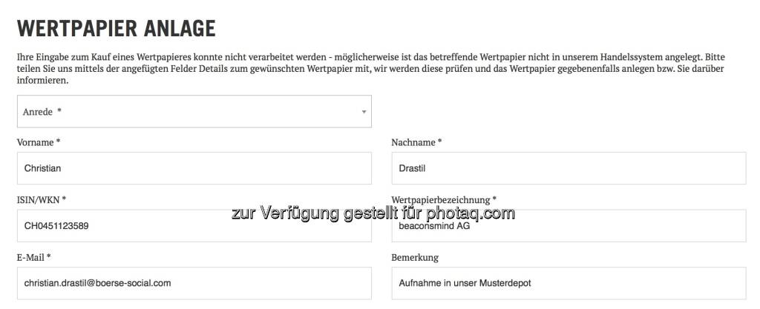The image size is (760, 309).
Task: Click the ISIN/WKN label text
Action: [41, 199]
